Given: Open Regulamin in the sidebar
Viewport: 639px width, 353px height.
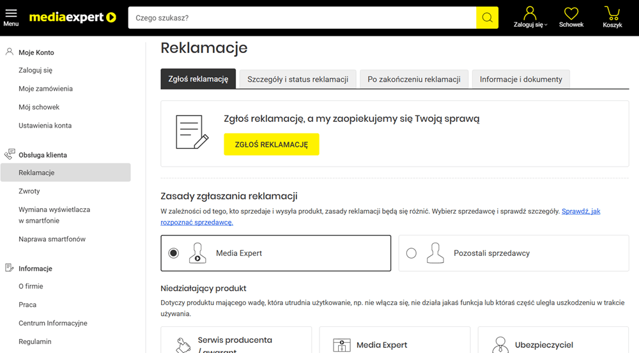Looking at the screenshot, I should pyautogui.click(x=35, y=342).
